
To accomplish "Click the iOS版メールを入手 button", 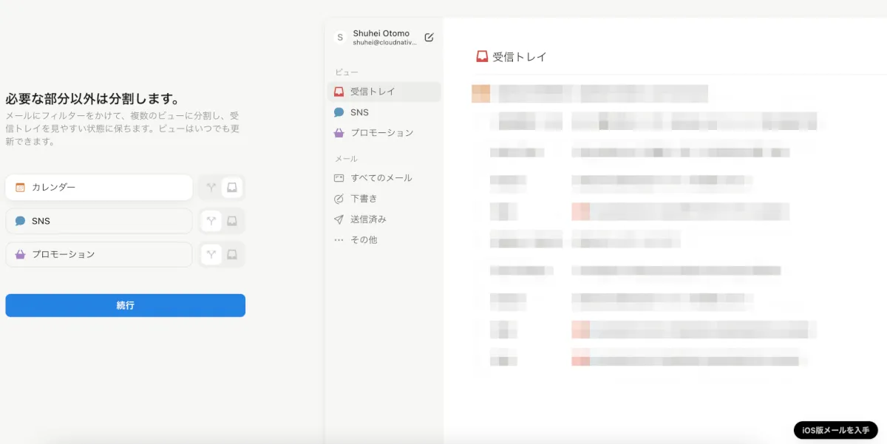I will tap(836, 430).
